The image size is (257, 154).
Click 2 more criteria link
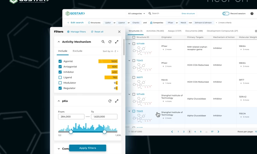click(x=225, y=22)
